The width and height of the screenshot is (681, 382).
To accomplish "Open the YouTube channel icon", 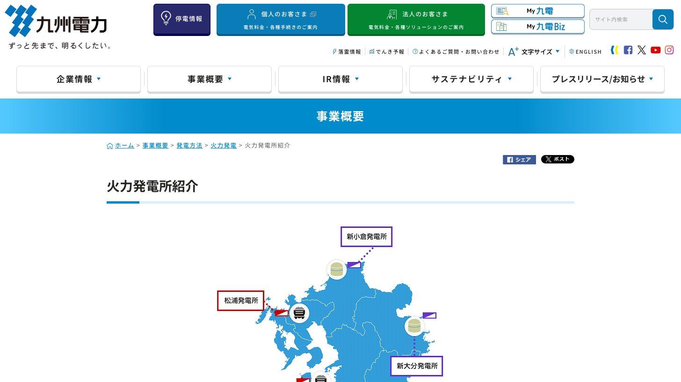I will point(655,50).
